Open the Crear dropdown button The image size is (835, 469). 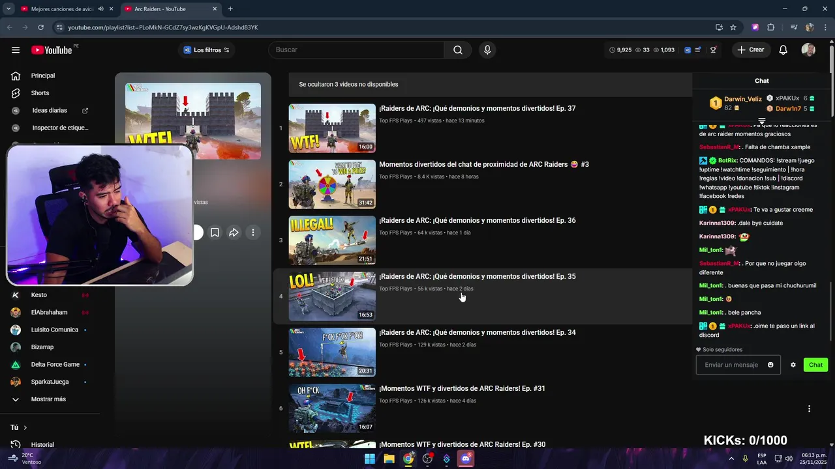[751, 50]
